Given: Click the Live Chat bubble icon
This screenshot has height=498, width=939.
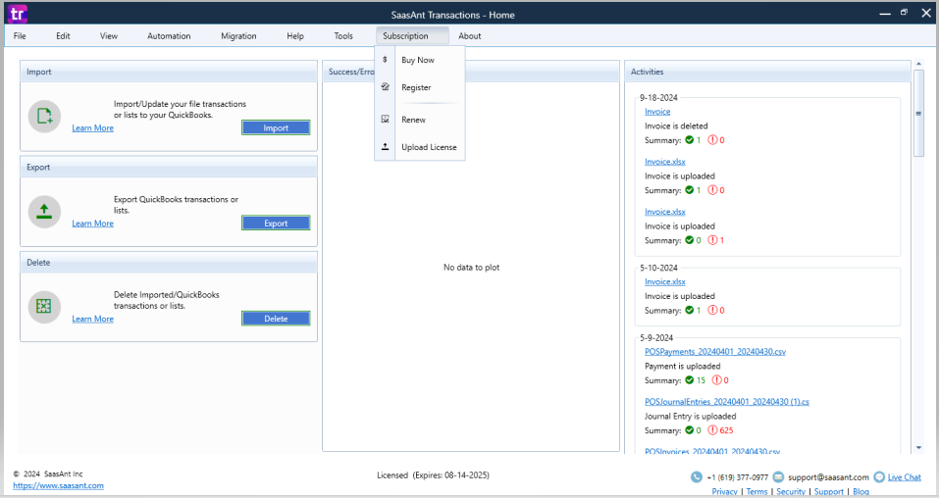Looking at the screenshot, I should (x=879, y=477).
